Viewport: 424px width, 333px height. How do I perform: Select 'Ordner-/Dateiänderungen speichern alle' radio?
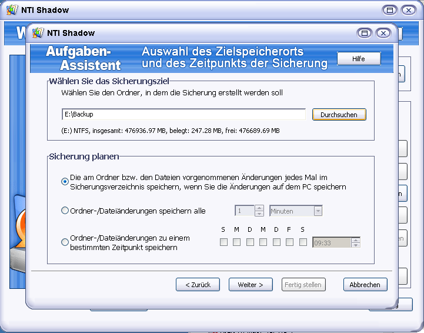tap(65, 211)
